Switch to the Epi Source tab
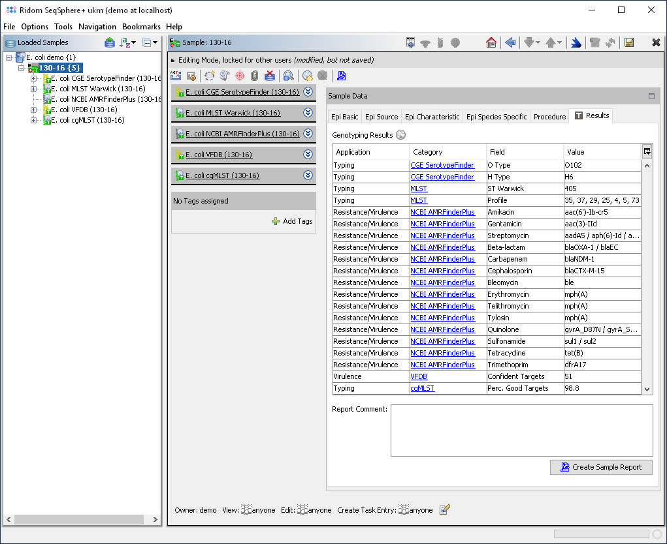Screen dimensions: 667x544 point(382,117)
